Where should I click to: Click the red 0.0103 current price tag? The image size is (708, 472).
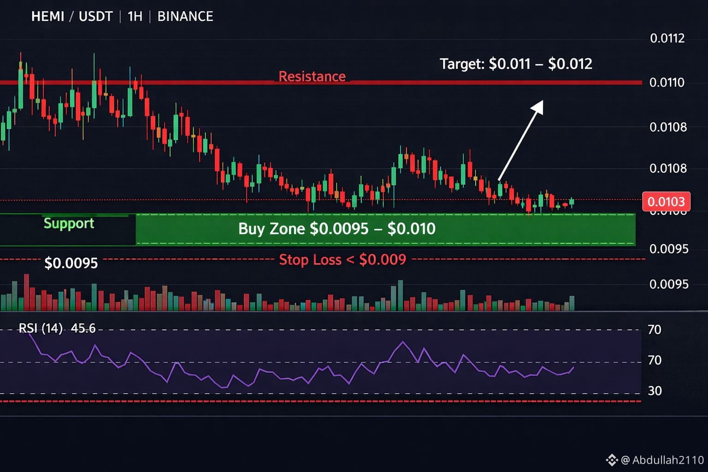[666, 201]
